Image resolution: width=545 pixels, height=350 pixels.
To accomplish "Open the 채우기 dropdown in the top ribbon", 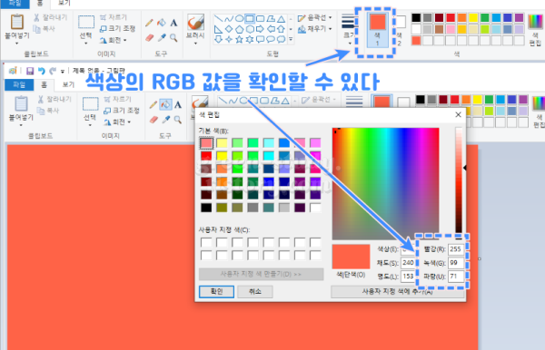I will pyautogui.click(x=331, y=28).
